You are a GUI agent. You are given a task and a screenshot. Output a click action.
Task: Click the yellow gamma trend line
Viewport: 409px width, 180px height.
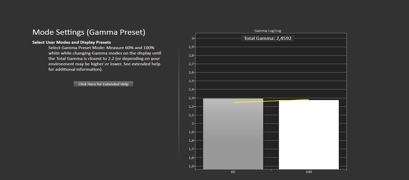tap(270, 101)
